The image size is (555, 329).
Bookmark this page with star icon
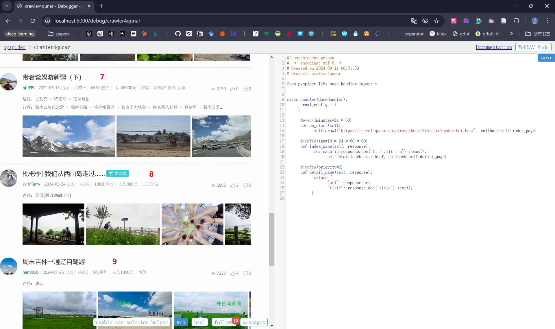click(436, 21)
